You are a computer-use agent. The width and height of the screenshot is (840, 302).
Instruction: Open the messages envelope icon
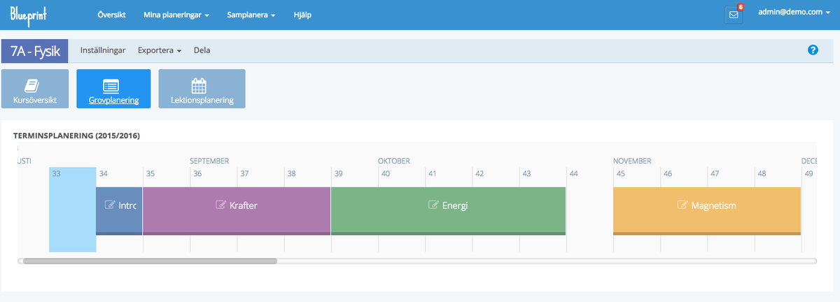(734, 15)
